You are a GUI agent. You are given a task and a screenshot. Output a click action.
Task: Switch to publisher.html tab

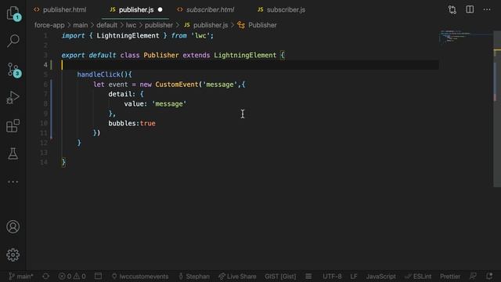pos(60,10)
